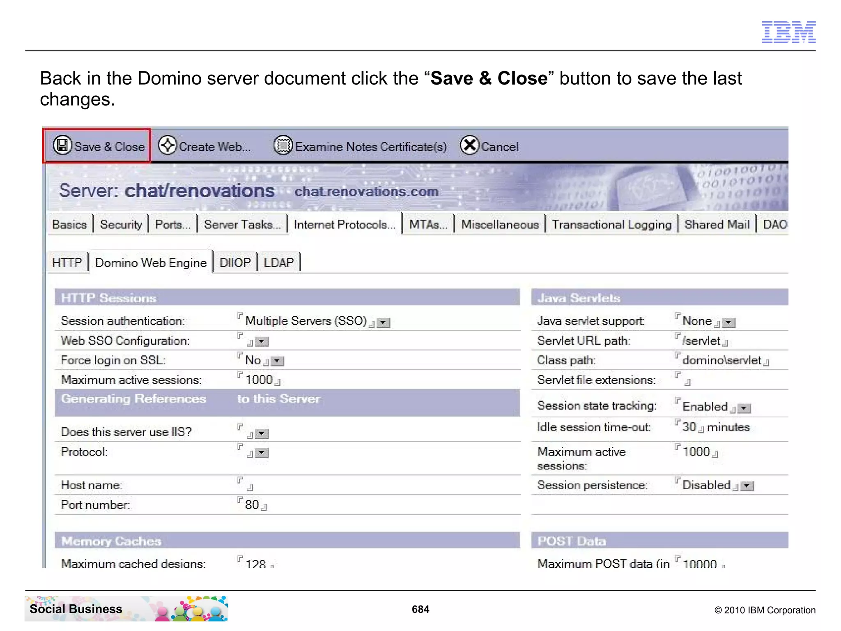Click Idle session time-out field 30

(x=689, y=427)
